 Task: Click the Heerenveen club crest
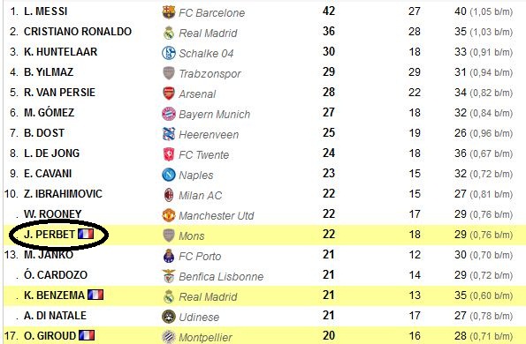pos(169,134)
